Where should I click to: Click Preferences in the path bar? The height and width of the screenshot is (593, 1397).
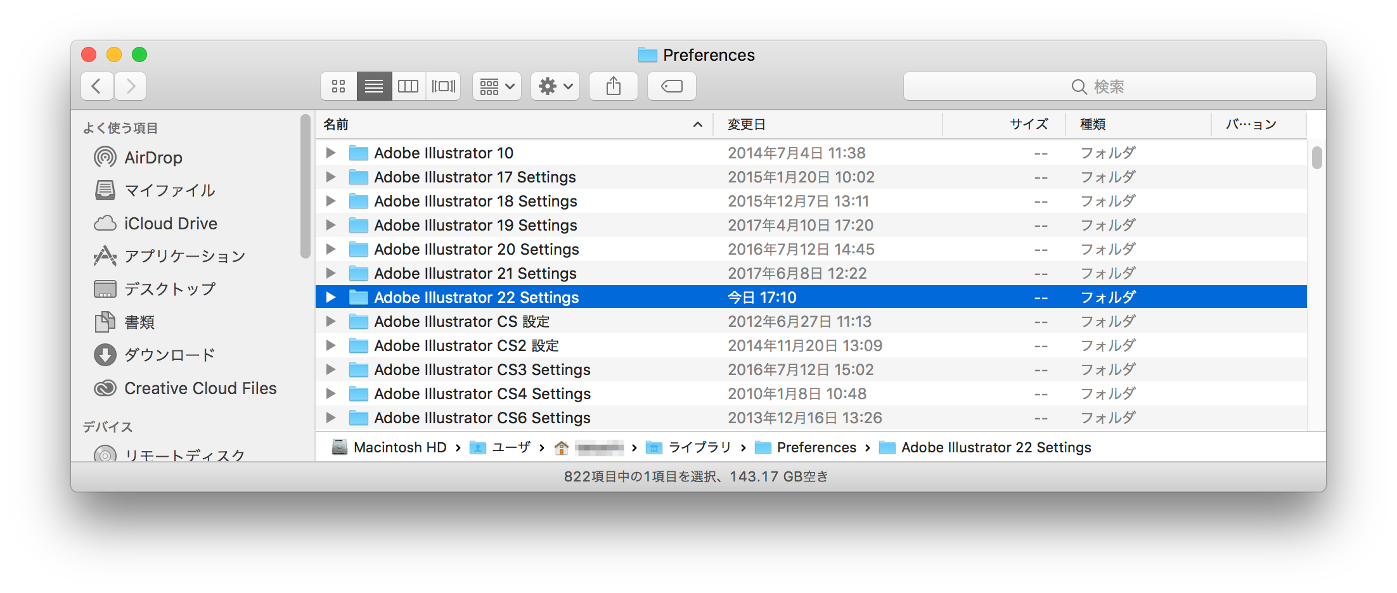806,447
